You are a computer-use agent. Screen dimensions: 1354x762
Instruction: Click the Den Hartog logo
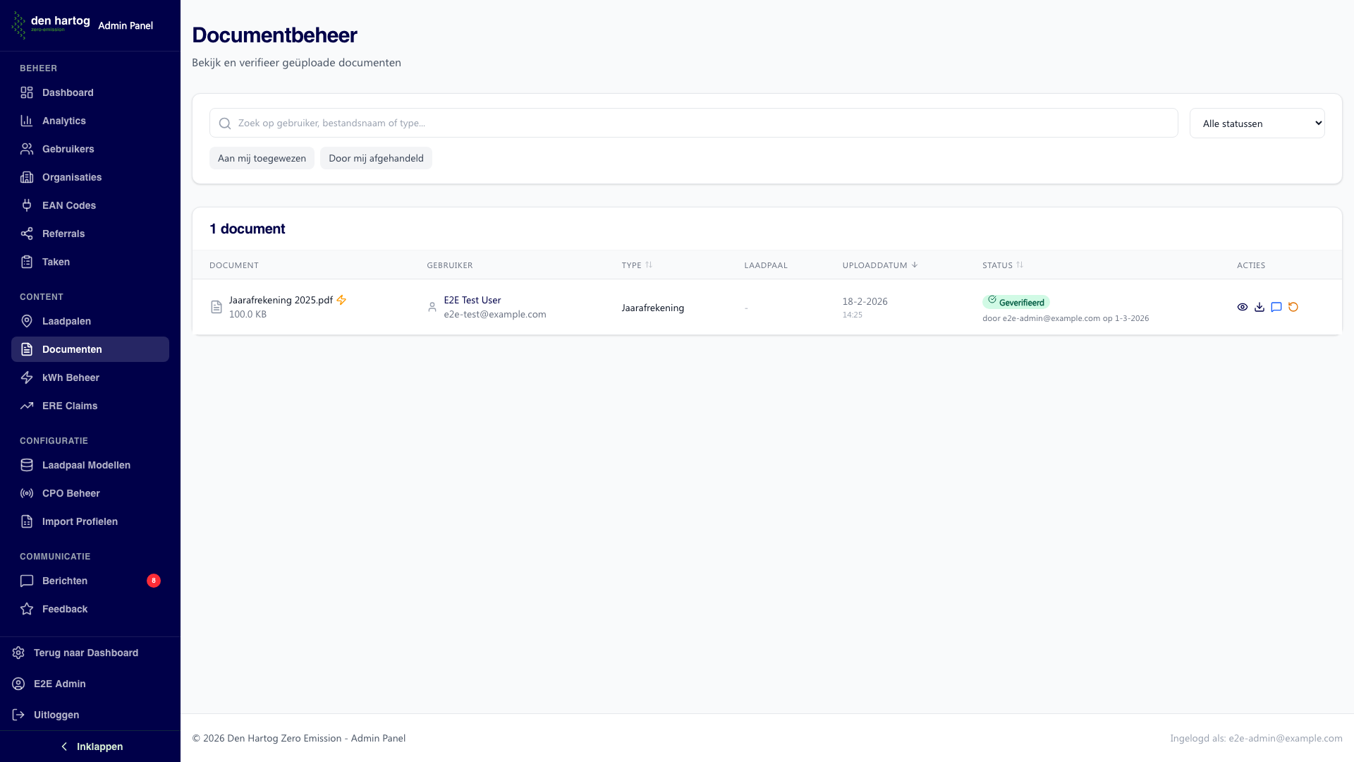(51, 25)
